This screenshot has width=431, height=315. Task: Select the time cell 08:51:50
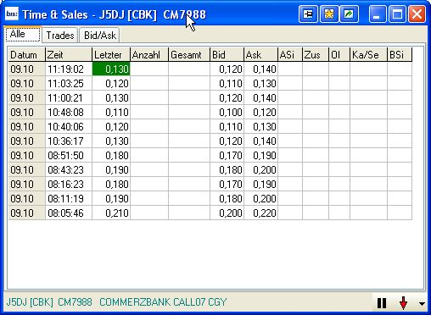point(69,156)
